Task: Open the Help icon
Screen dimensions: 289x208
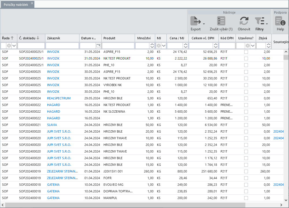Action: pyautogui.click(x=280, y=21)
